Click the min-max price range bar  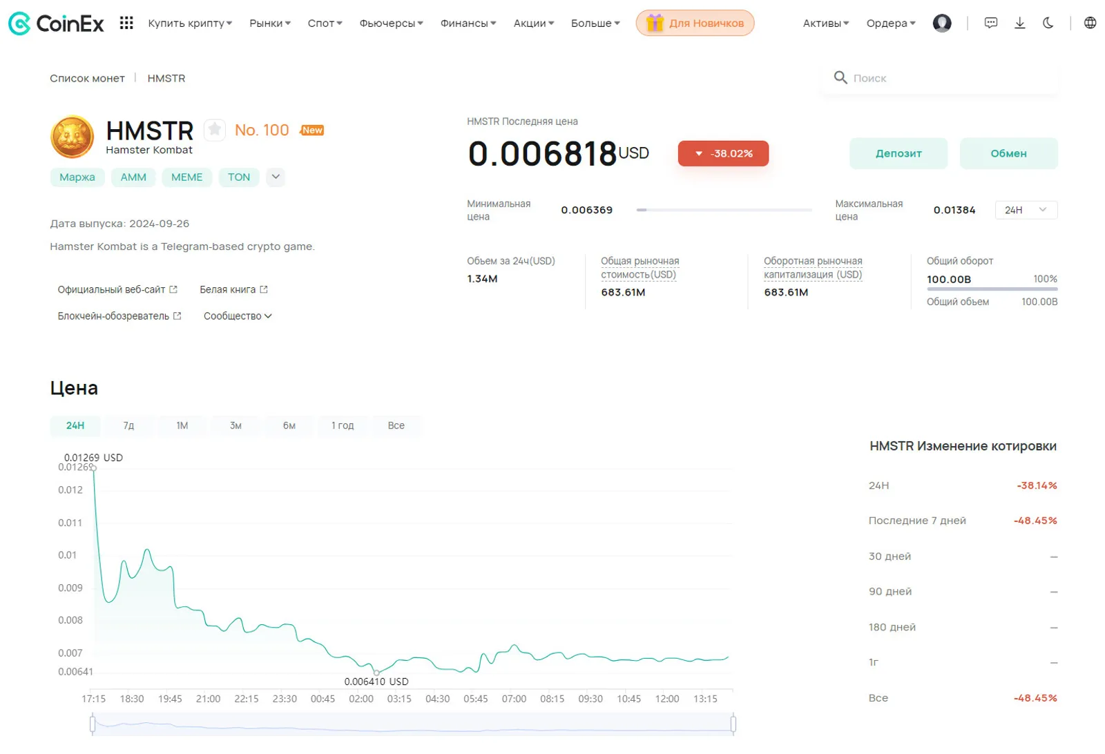coord(724,210)
